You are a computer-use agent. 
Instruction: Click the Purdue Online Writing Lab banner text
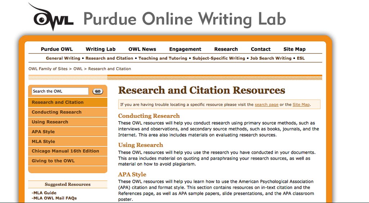coord(184,19)
